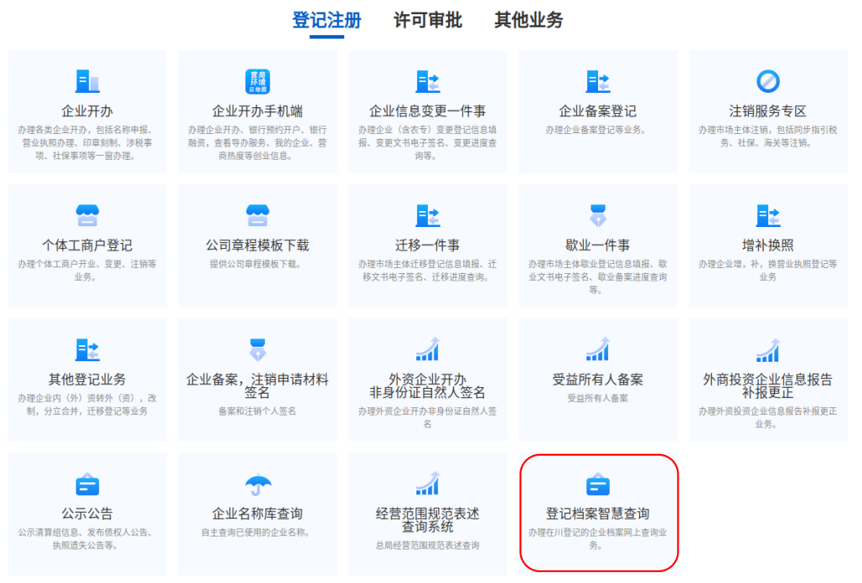Click the 公示公告 icon
Viewport: 862px width, 583px height.
87,484
